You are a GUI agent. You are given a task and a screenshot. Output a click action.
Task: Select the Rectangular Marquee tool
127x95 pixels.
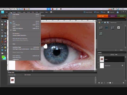2,27
